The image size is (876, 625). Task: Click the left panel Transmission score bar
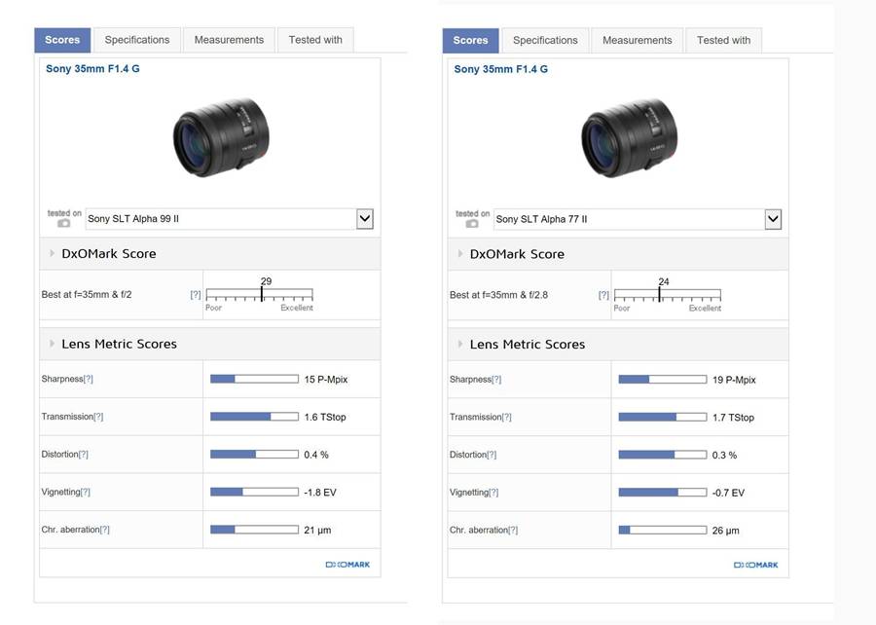point(254,417)
